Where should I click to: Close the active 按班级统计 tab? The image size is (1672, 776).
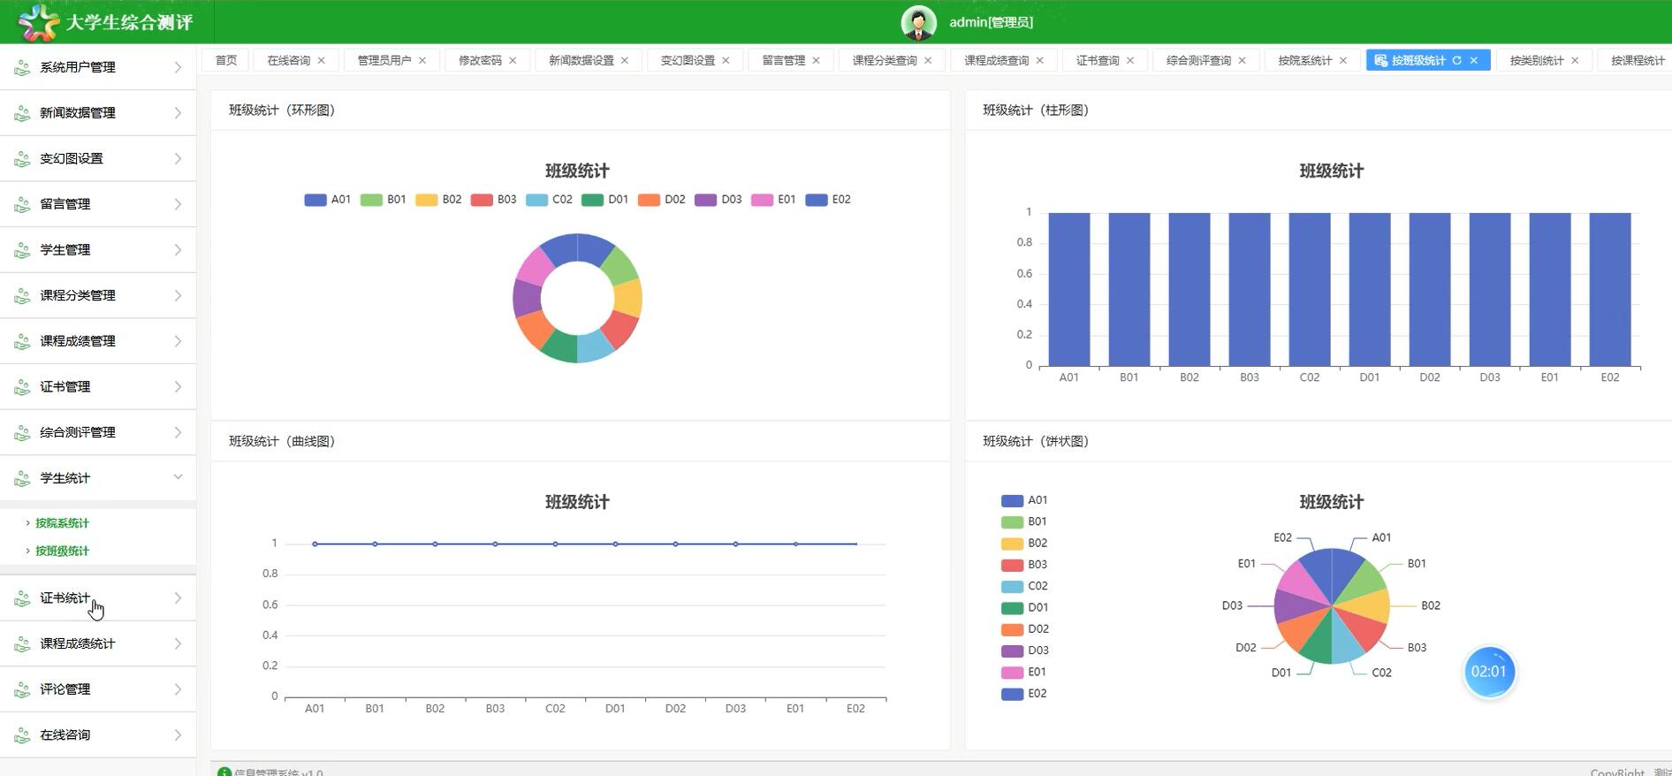pyautogui.click(x=1473, y=60)
